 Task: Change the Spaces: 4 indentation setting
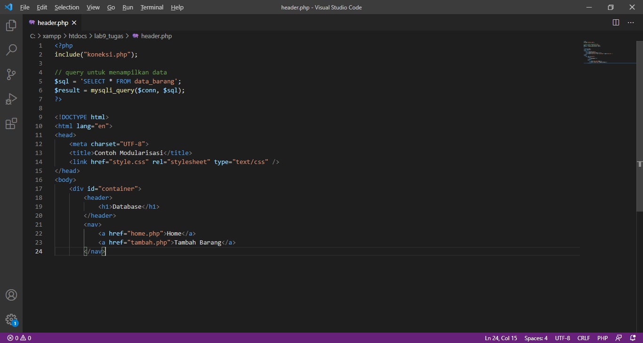536,338
